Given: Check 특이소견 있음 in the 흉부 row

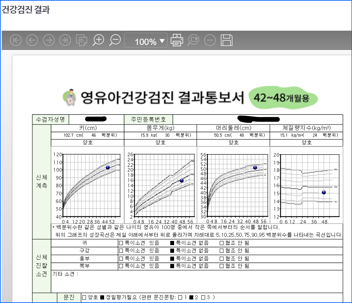Looking at the screenshot, I should coord(121,258).
